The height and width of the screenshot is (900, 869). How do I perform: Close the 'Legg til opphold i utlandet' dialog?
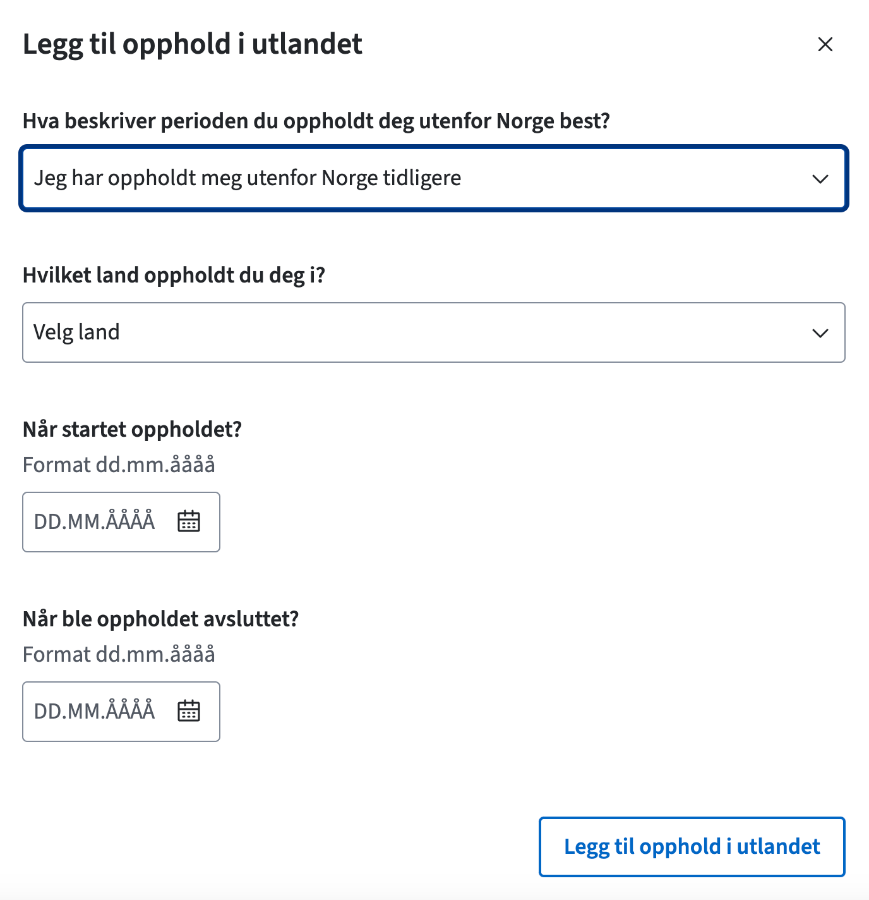click(825, 44)
